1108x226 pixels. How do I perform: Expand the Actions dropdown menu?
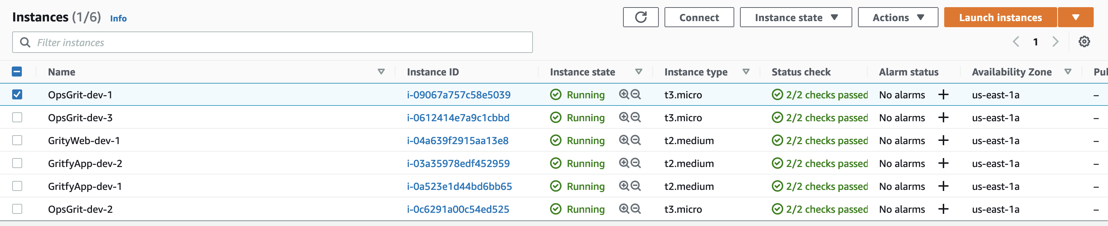(x=898, y=17)
